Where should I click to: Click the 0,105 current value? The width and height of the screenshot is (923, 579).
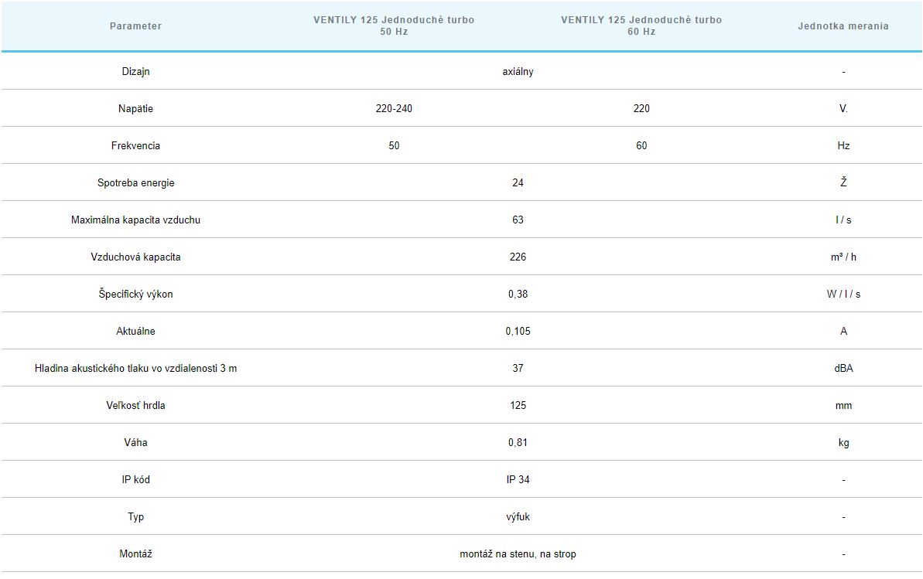click(518, 332)
